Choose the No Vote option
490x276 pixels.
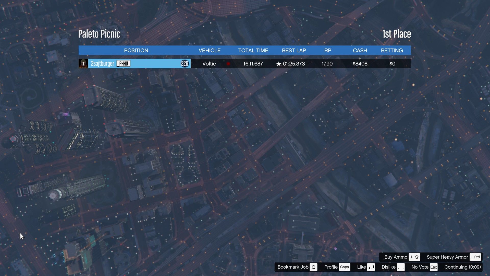tap(420, 267)
